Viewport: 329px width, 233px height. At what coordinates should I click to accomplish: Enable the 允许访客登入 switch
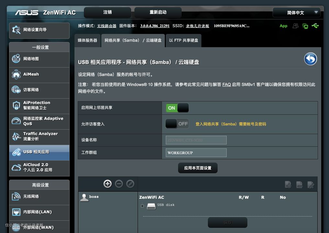tap(177, 124)
